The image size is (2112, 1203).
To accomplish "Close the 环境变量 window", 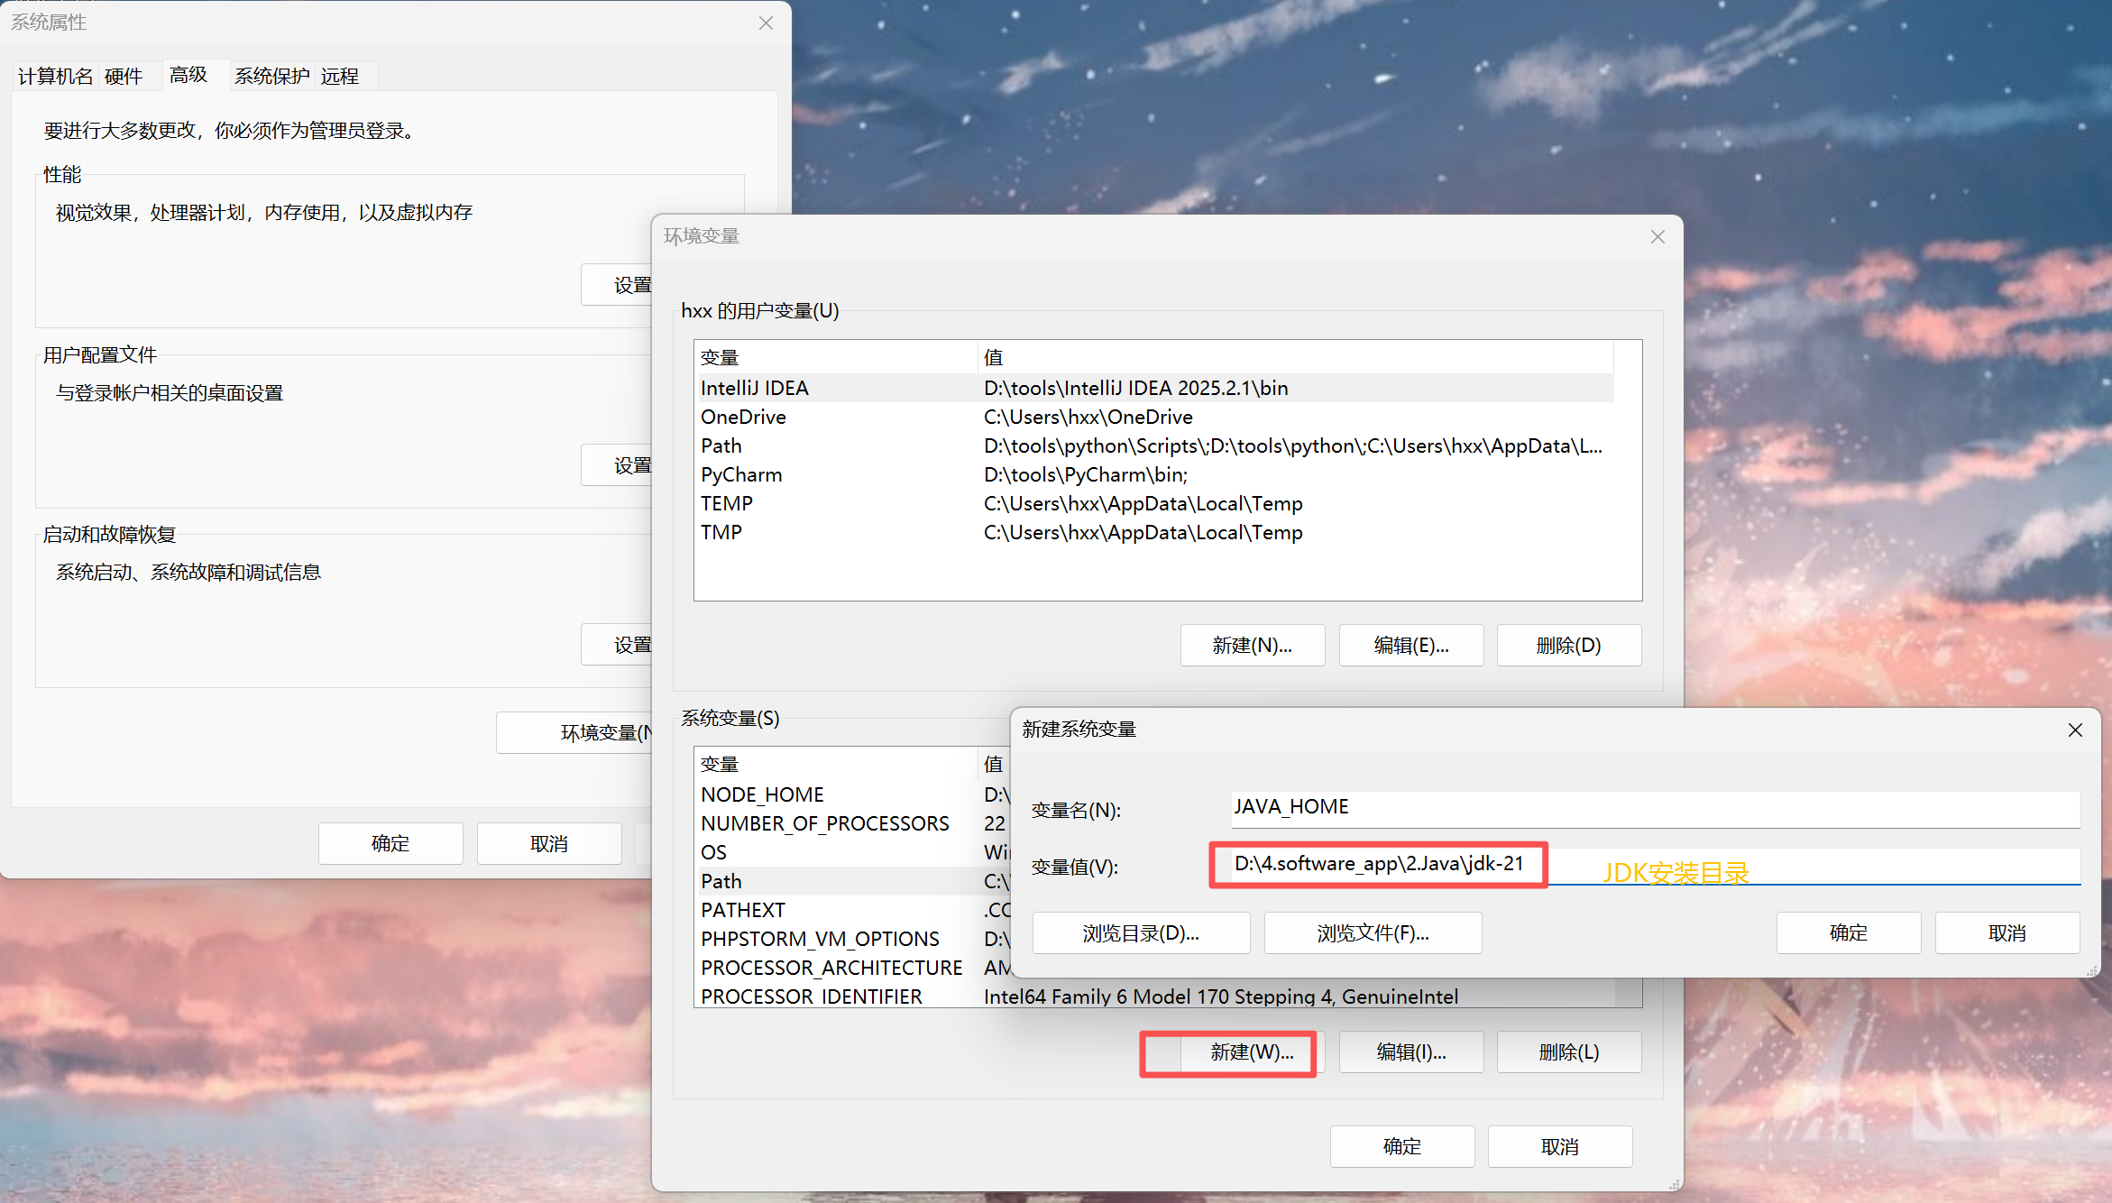I will pyautogui.click(x=1657, y=236).
